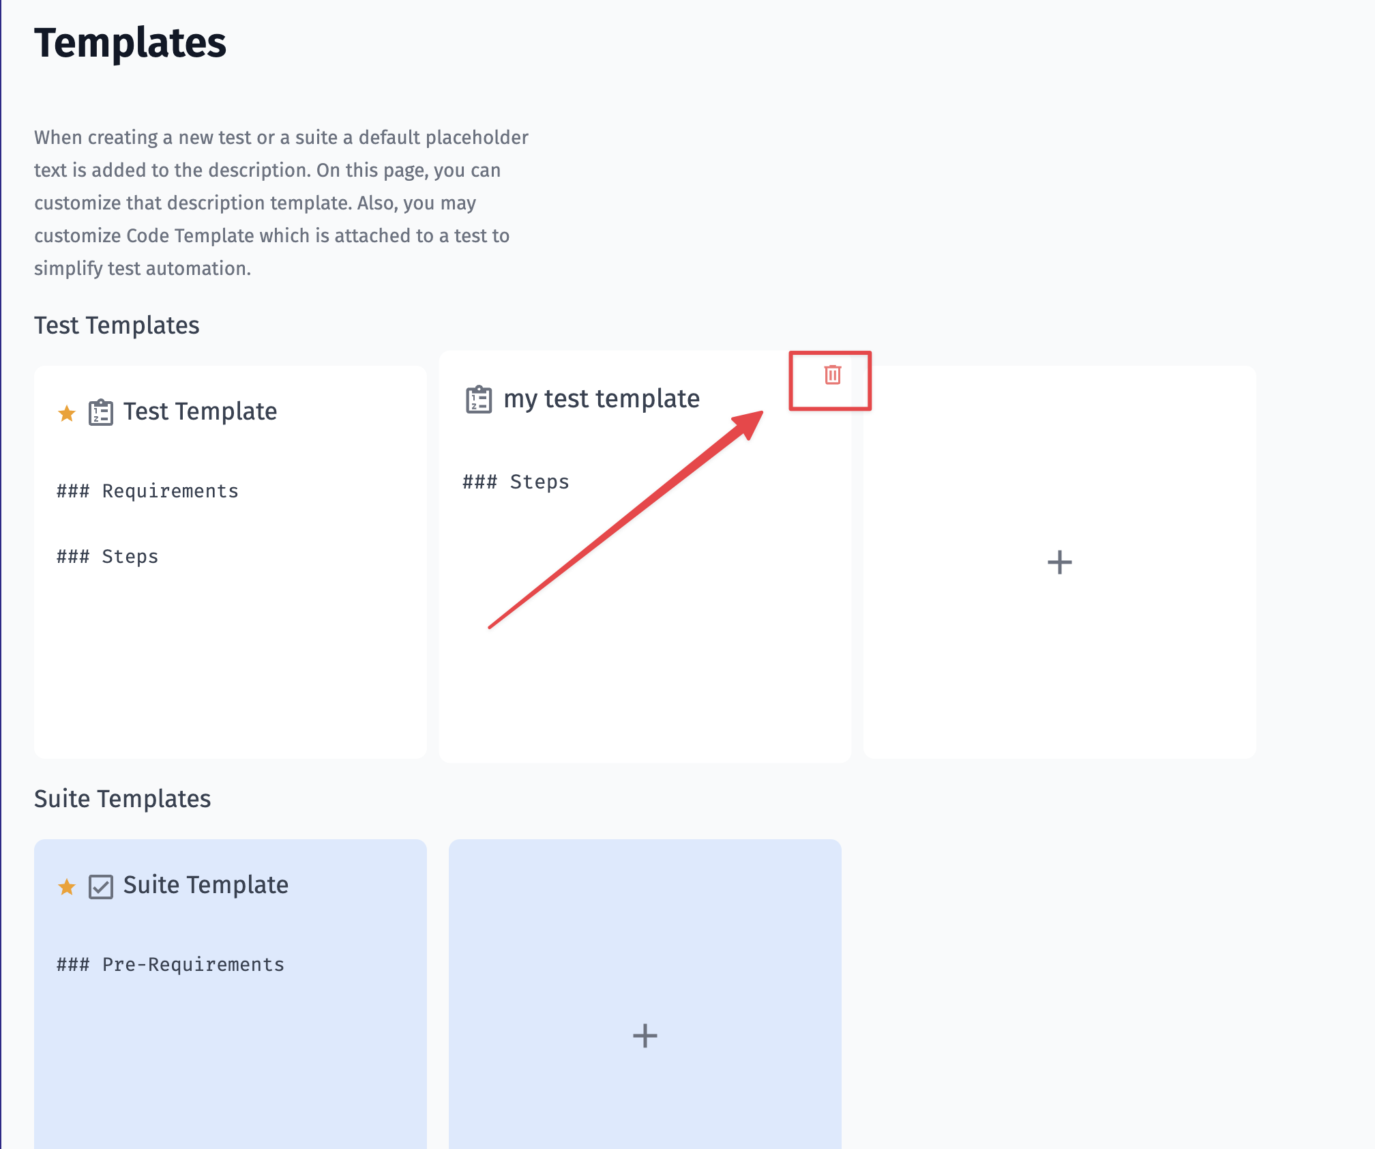The height and width of the screenshot is (1149, 1375).
Task: Click the clipboard icon beside Test Template
Action: coord(101,412)
